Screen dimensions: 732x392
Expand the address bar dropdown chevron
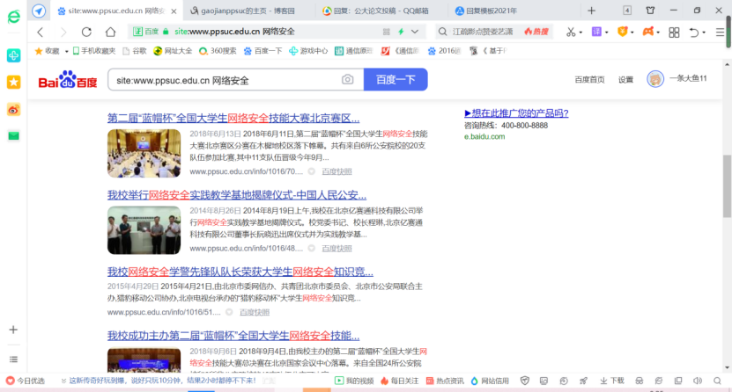point(415,32)
